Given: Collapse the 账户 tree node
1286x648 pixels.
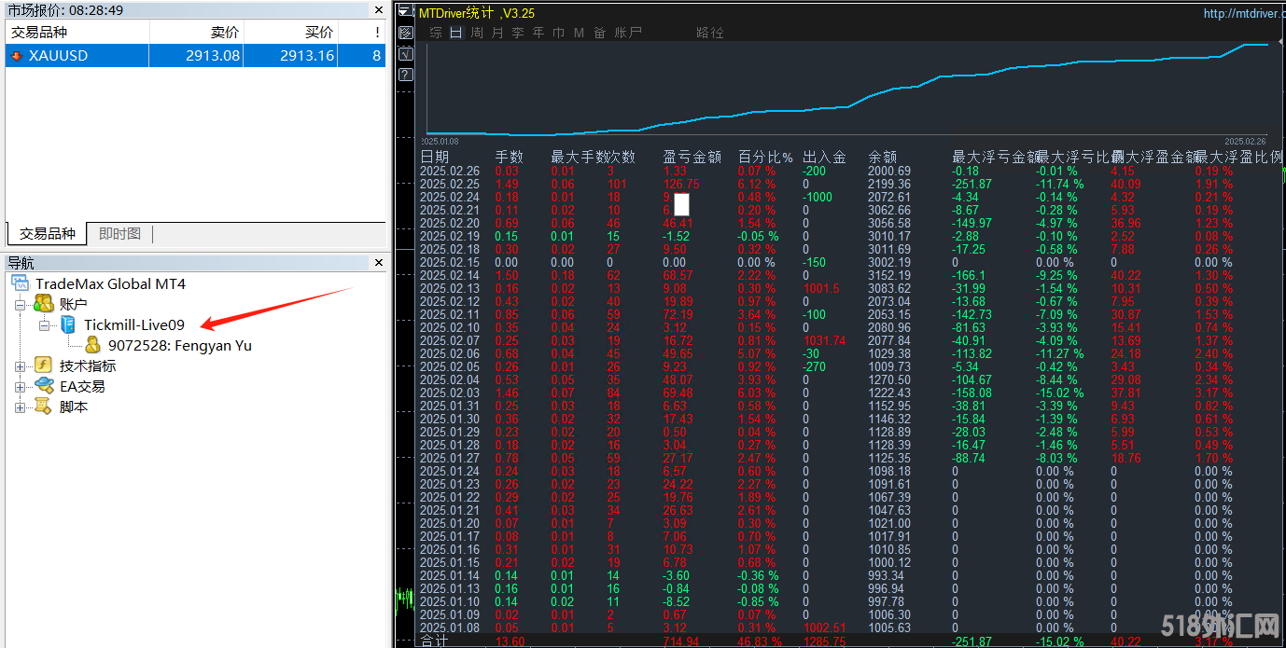Looking at the screenshot, I should tap(21, 304).
